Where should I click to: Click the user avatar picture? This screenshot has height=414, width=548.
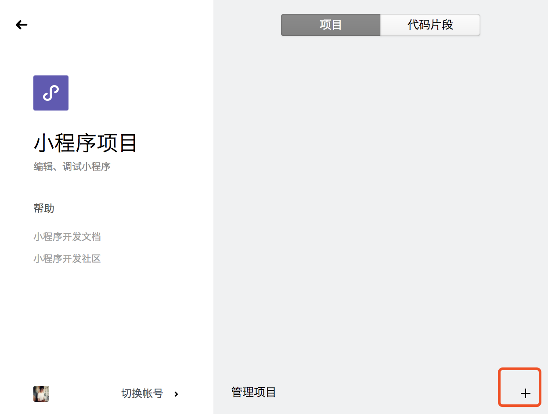click(x=41, y=394)
